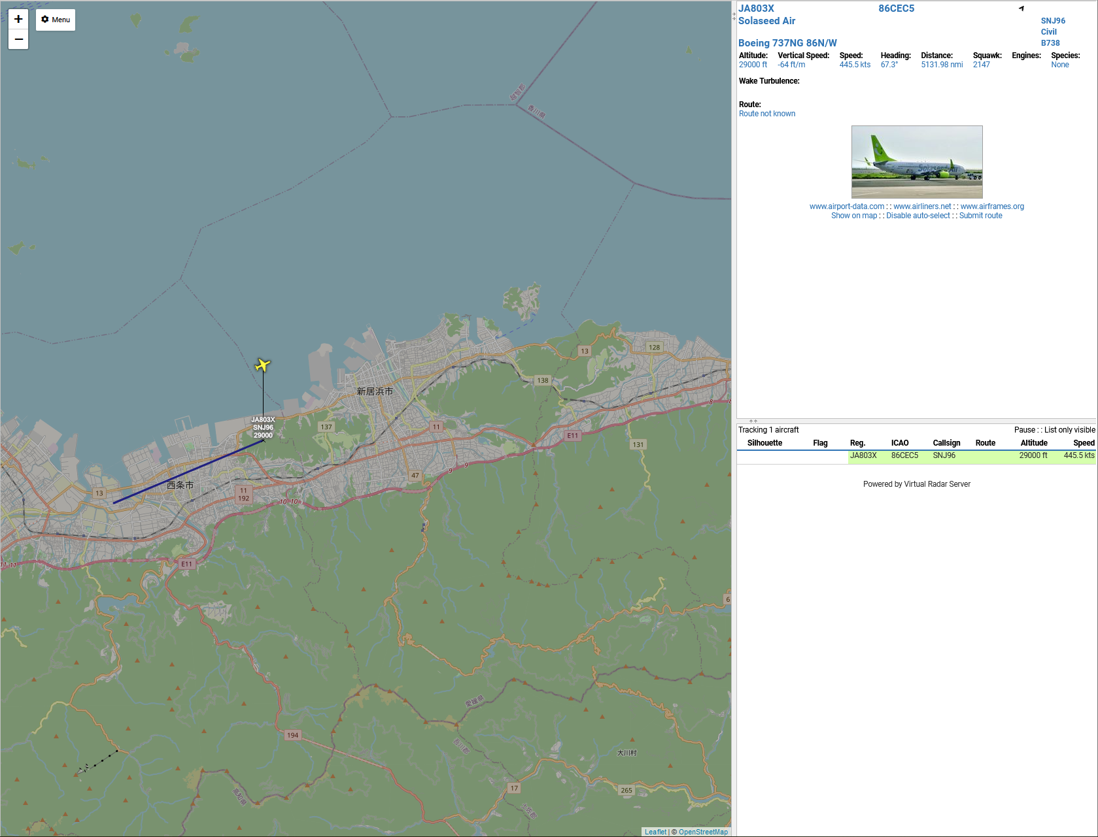Open the www.airport-data.com link
1098x837 pixels.
coord(846,206)
